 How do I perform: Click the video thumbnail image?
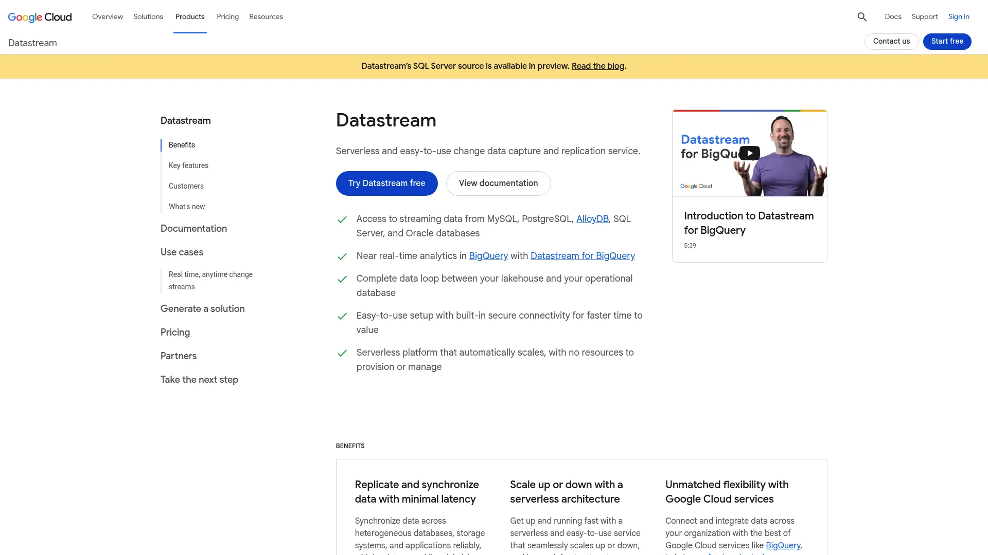(749, 154)
